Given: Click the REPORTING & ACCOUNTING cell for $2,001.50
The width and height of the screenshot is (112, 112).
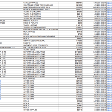Looking at the screenshot, I should coord(41,59).
